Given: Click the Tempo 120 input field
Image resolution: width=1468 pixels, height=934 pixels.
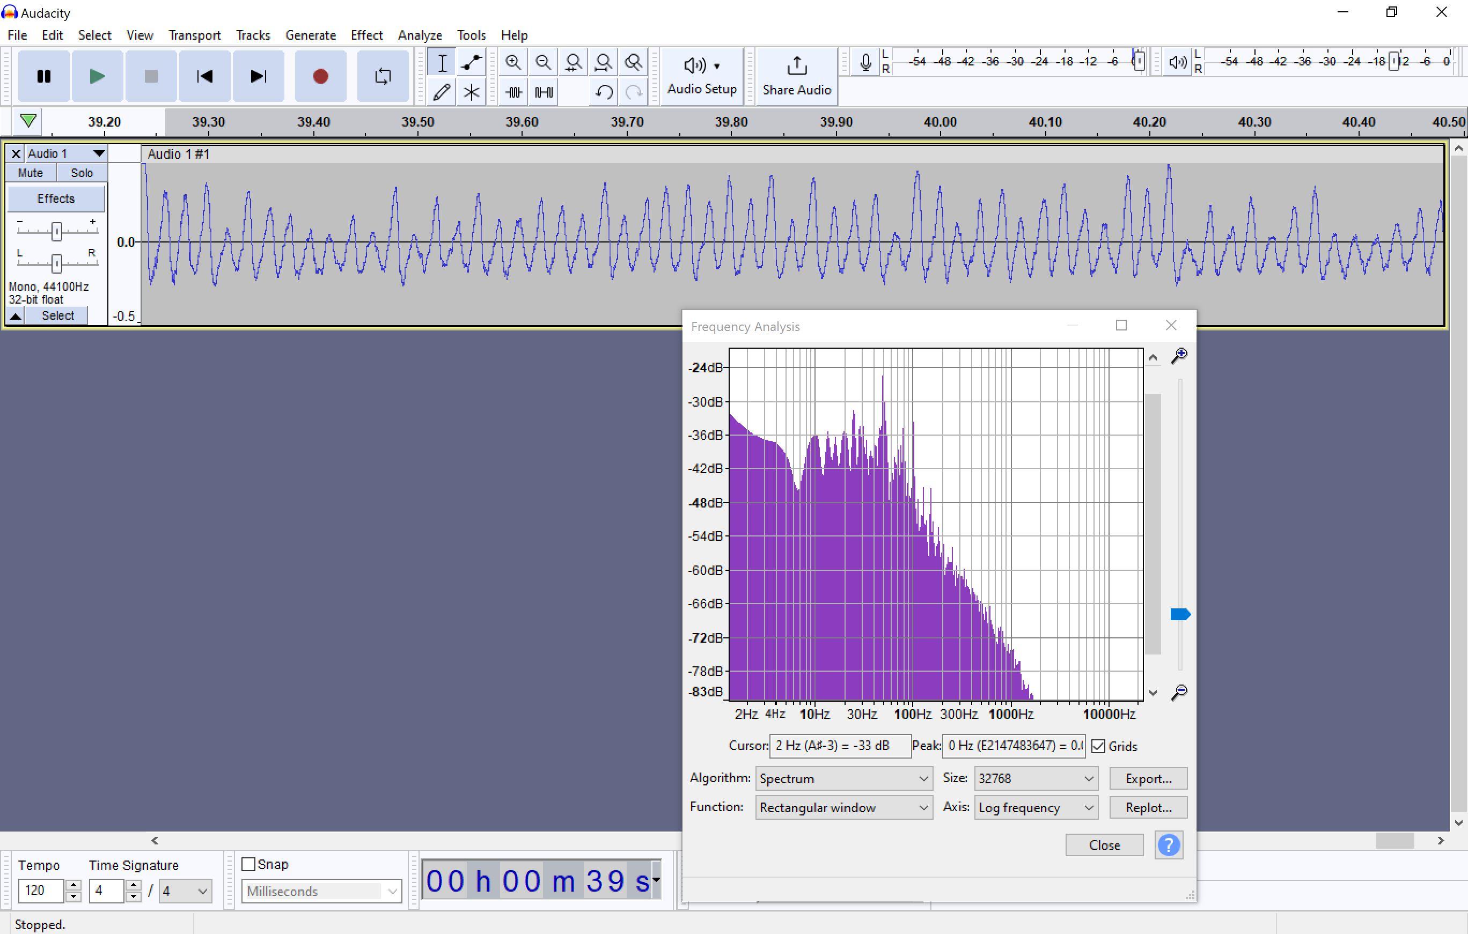Looking at the screenshot, I should 41,891.
